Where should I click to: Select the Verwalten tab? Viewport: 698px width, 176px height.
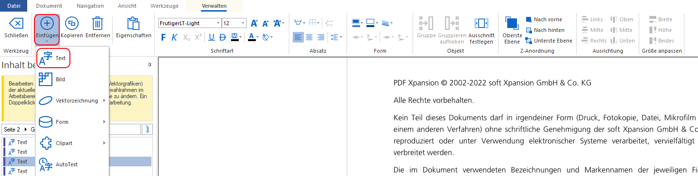coord(214,6)
